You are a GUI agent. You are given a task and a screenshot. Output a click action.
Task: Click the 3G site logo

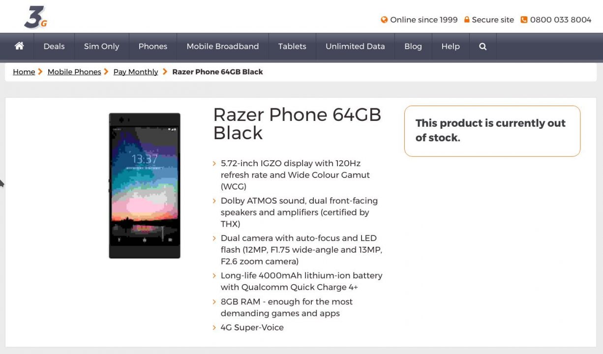click(36, 18)
